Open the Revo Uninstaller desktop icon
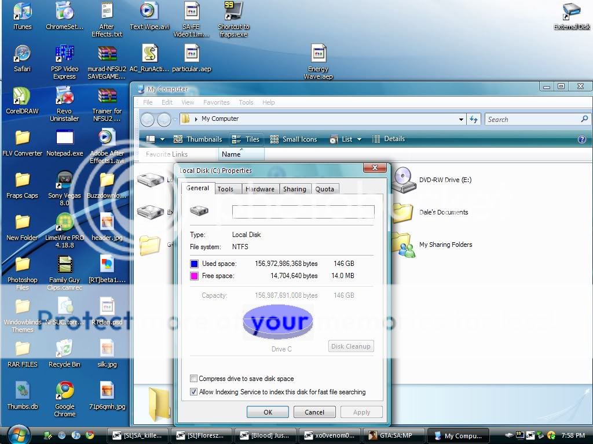Viewport: 593px width, 444px height. tap(64, 104)
